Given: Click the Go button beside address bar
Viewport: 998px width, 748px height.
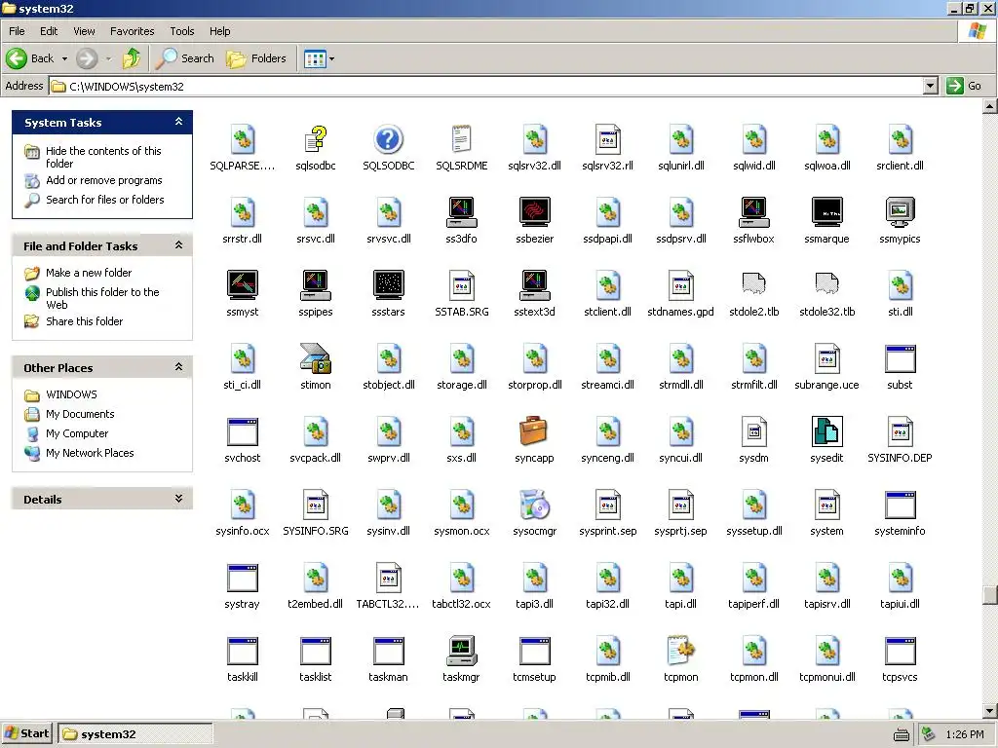Looking at the screenshot, I should point(964,86).
